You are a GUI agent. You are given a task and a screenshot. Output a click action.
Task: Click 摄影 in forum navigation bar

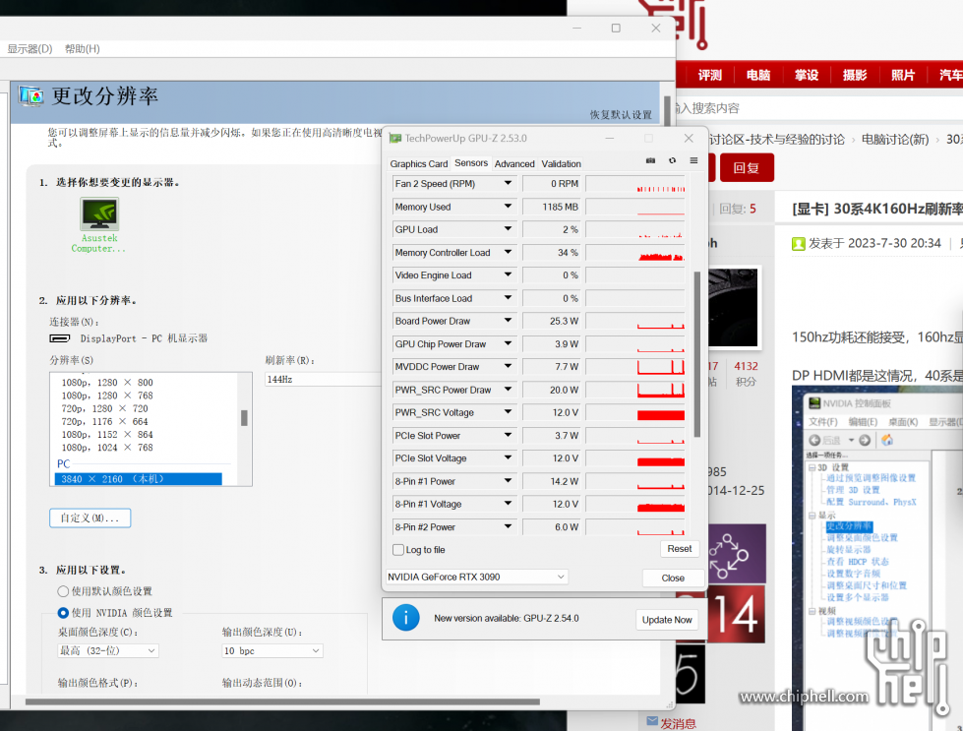coord(854,75)
